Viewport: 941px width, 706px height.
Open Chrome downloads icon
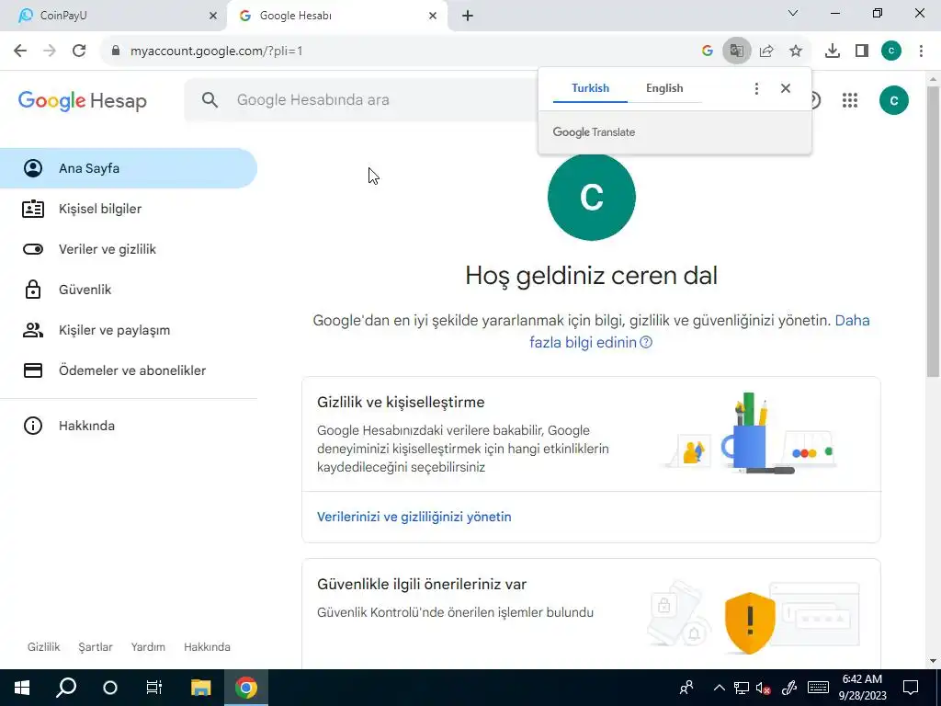pyautogui.click(x=833, y=51)
